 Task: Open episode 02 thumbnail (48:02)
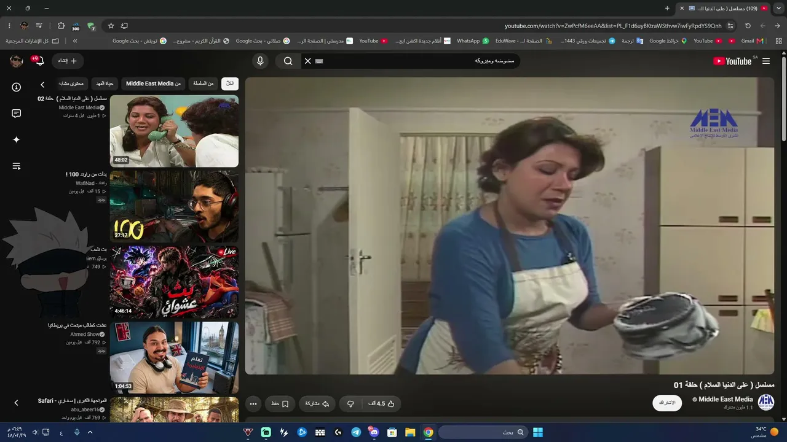pyautogui.click(x=174, y=131)
